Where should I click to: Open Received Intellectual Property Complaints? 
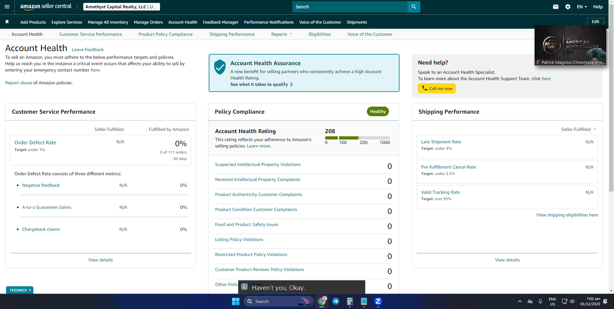258,179
